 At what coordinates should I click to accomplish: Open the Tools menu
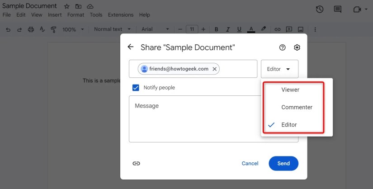96,15
